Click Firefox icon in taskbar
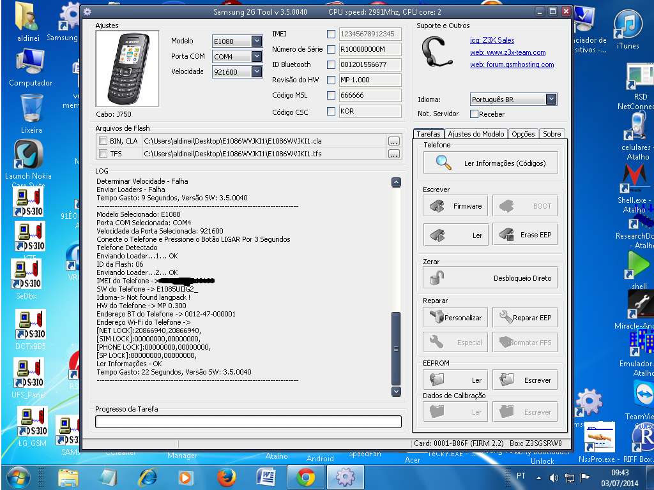654x490 pixels. [x=227, y=477]
